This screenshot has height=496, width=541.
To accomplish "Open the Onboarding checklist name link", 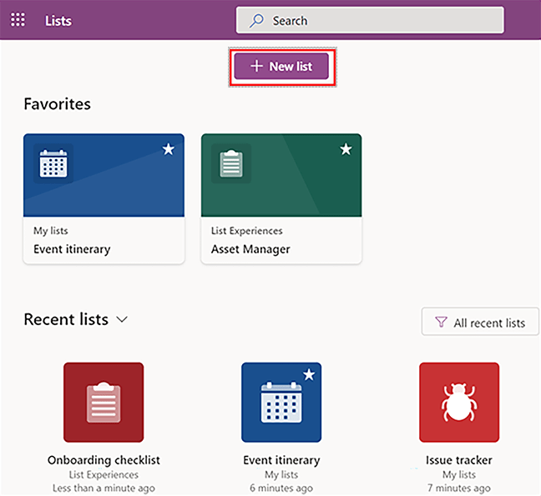I will coord(104,460).
